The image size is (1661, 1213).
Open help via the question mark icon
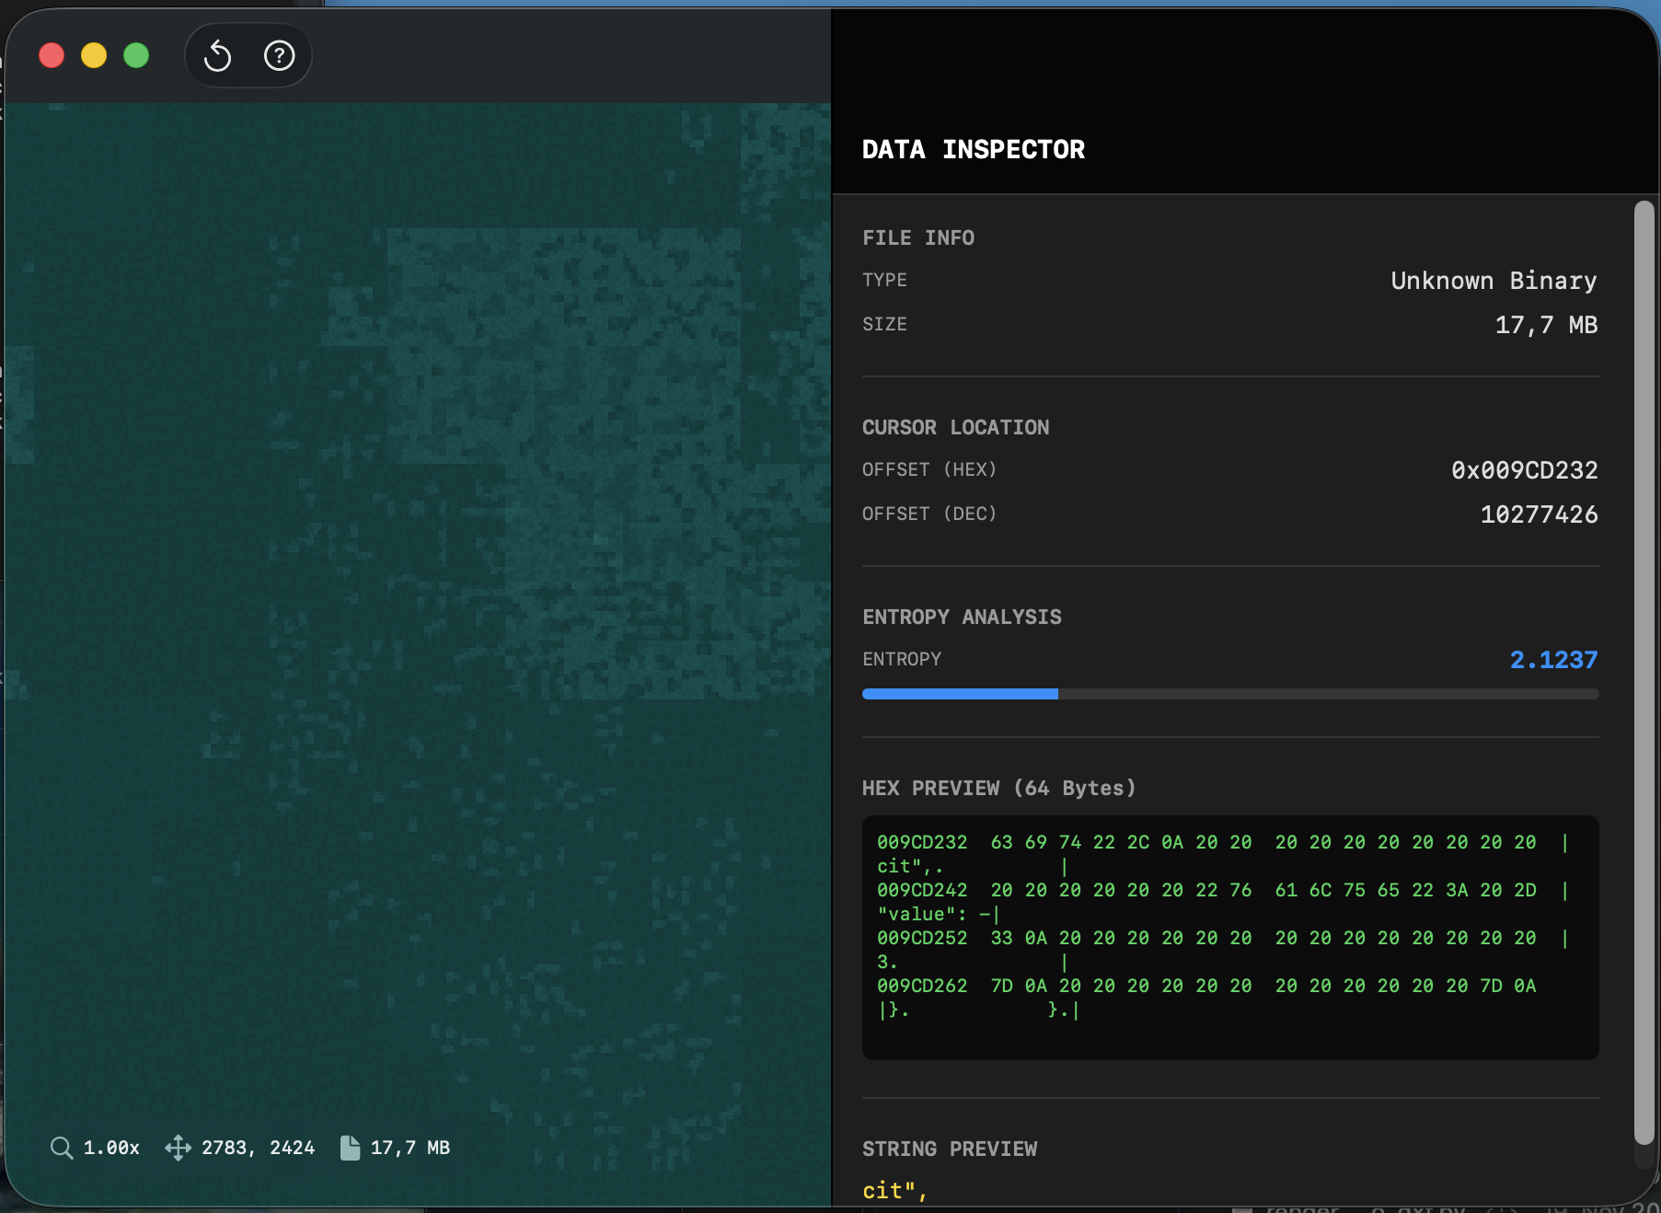click(279, 56)
